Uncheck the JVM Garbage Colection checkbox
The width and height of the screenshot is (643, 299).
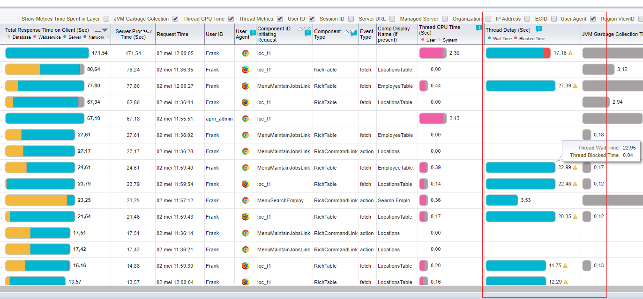click(175, 19)
